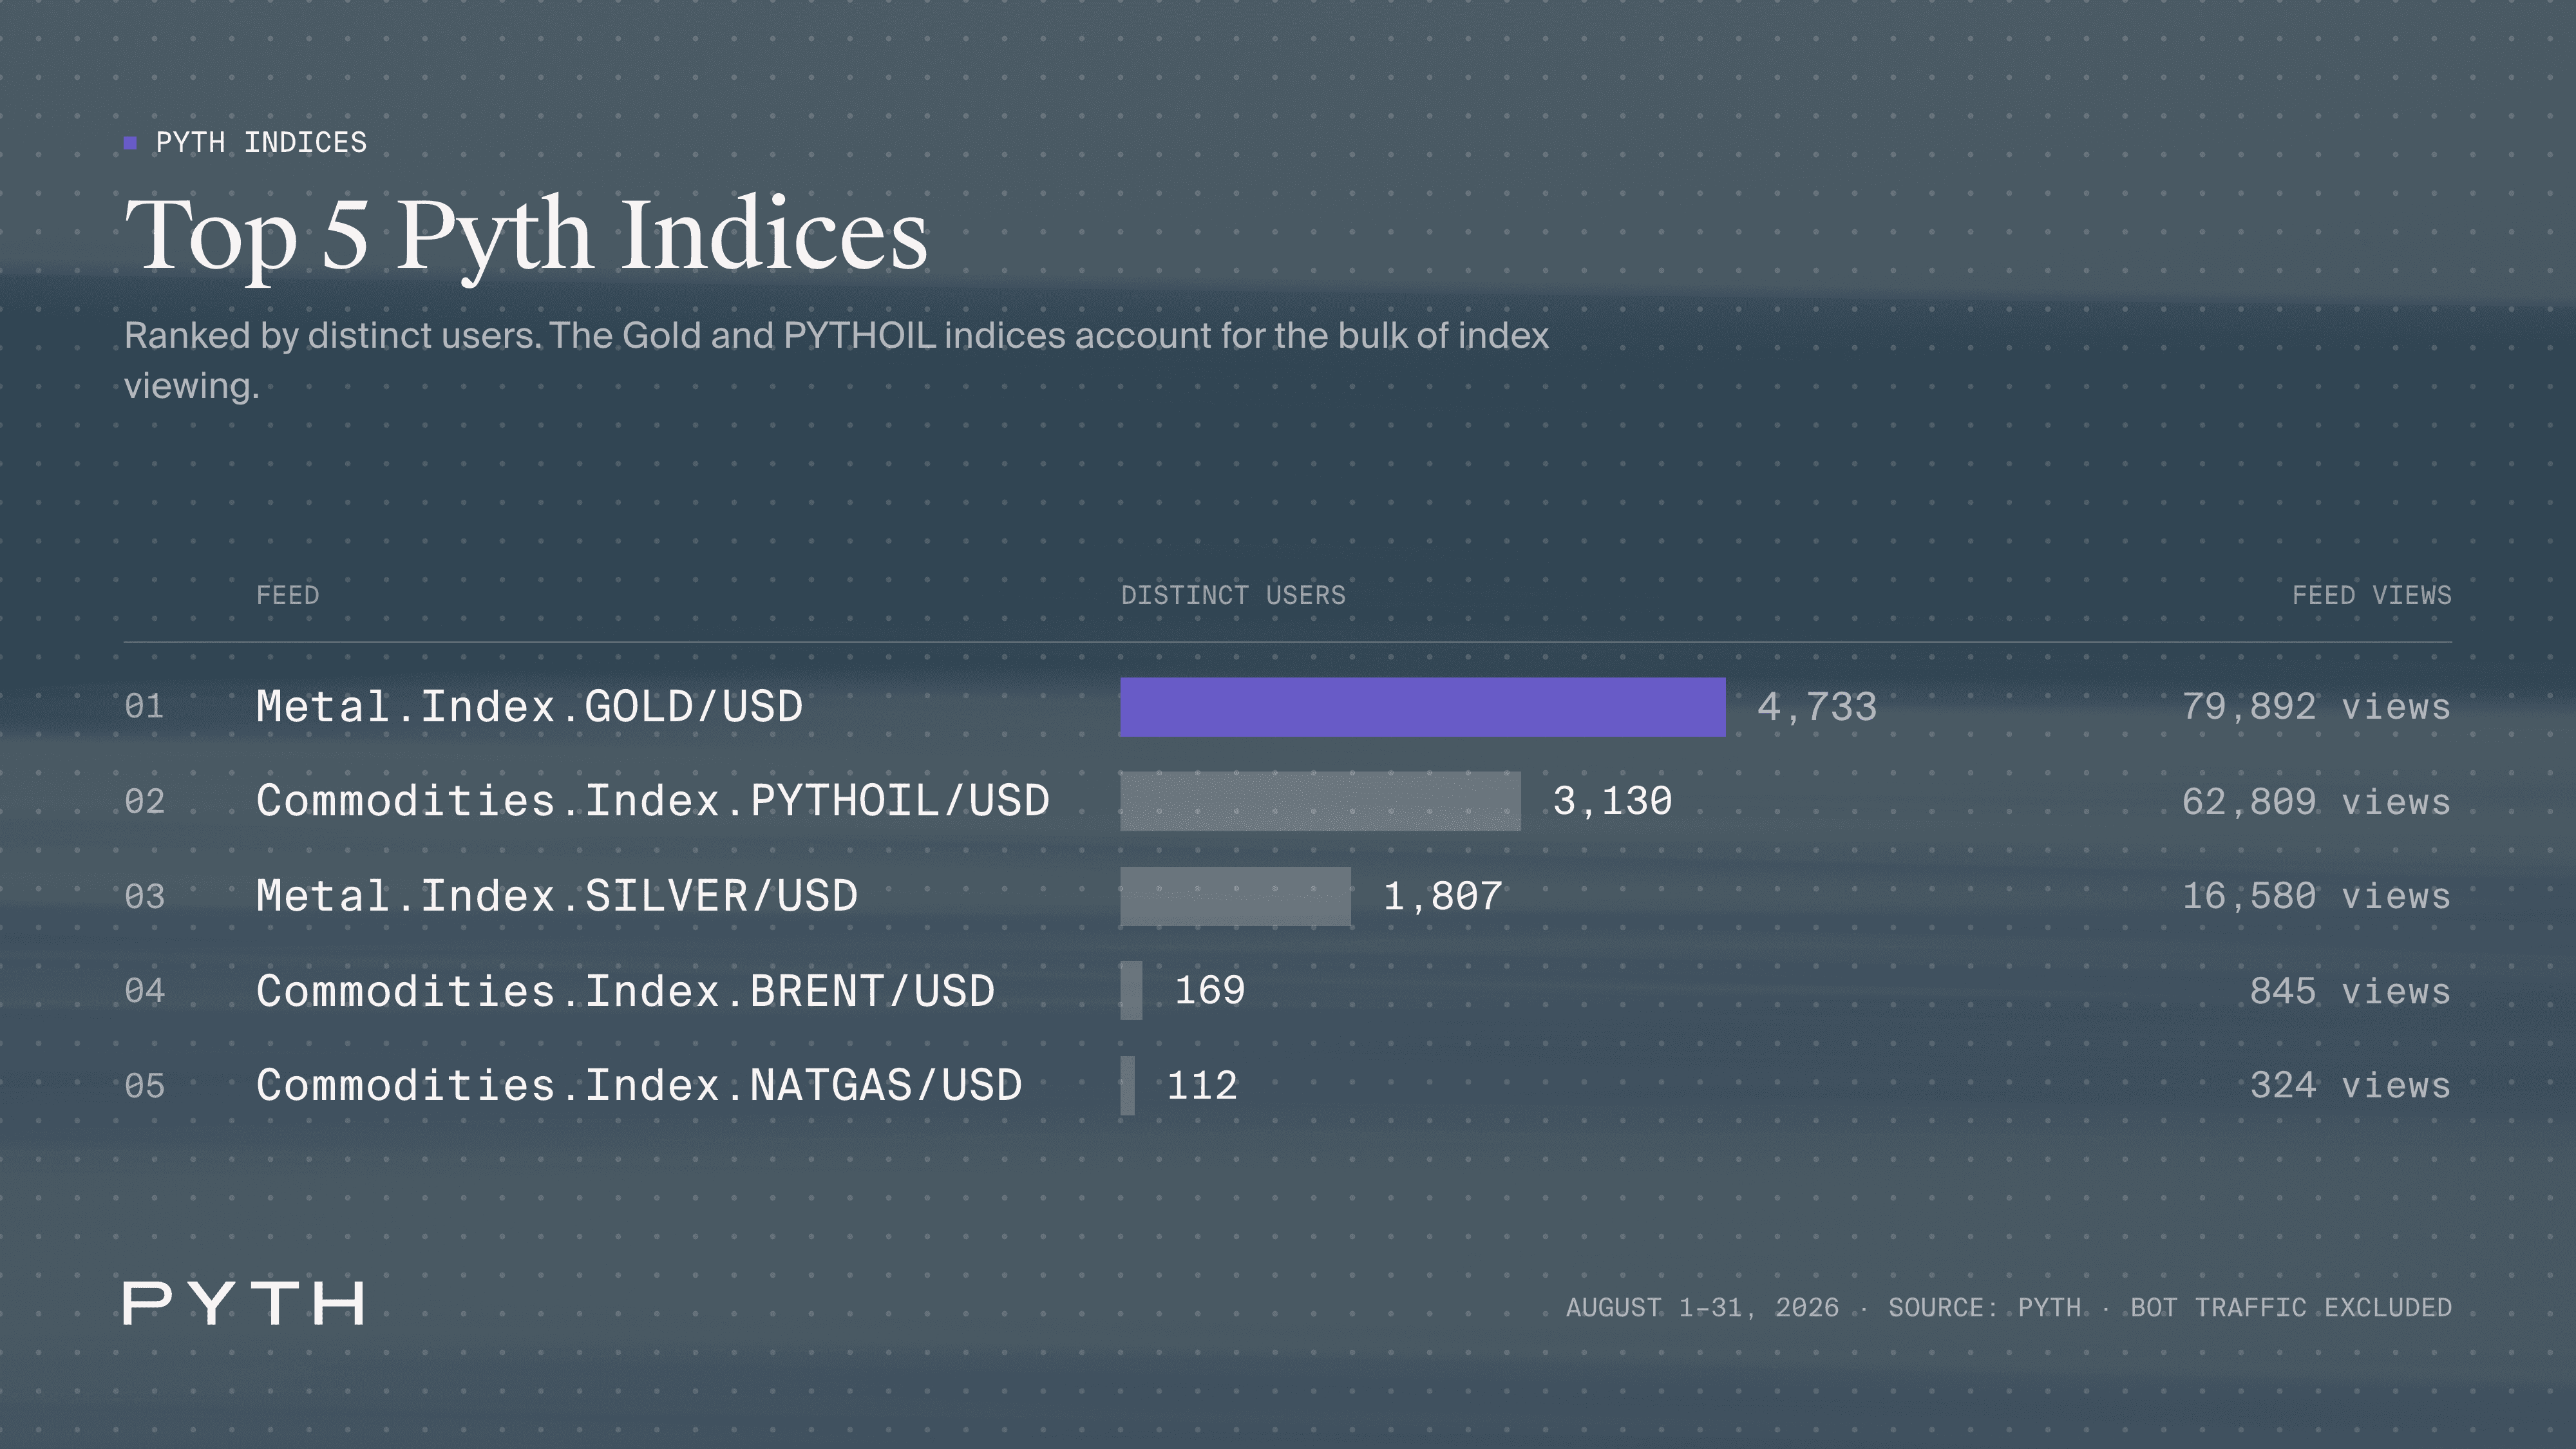Click the purple GOLD/USD bar
The height and width of the screenshot is (1449, 2576).
point(1423,707)
